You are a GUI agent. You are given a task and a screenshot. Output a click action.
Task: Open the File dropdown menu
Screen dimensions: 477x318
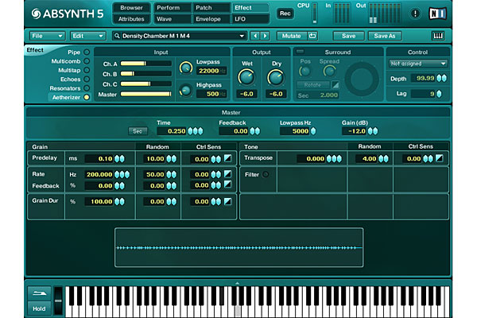(47, 36)
